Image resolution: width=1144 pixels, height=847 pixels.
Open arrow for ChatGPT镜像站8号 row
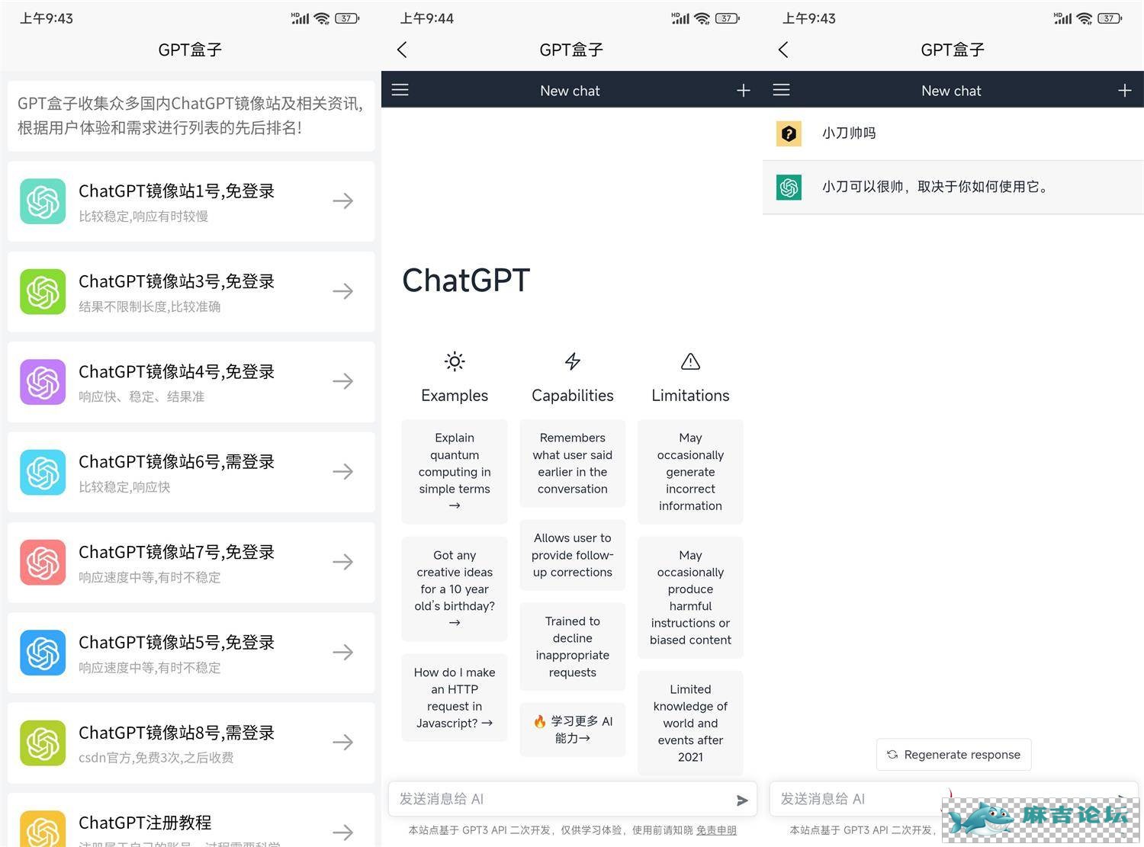343,742
